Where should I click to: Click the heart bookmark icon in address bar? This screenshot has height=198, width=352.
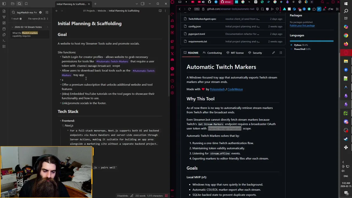point(277,9)
